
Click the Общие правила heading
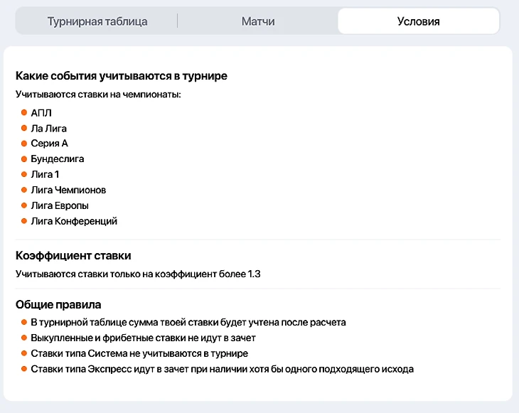point(58,305)
